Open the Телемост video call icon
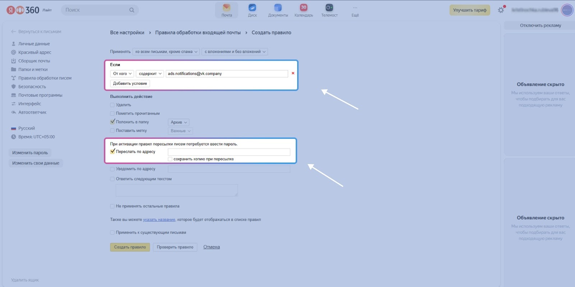 click(329, 8)
